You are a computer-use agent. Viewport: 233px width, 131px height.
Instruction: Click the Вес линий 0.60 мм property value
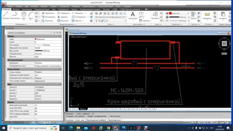point(48,51)
